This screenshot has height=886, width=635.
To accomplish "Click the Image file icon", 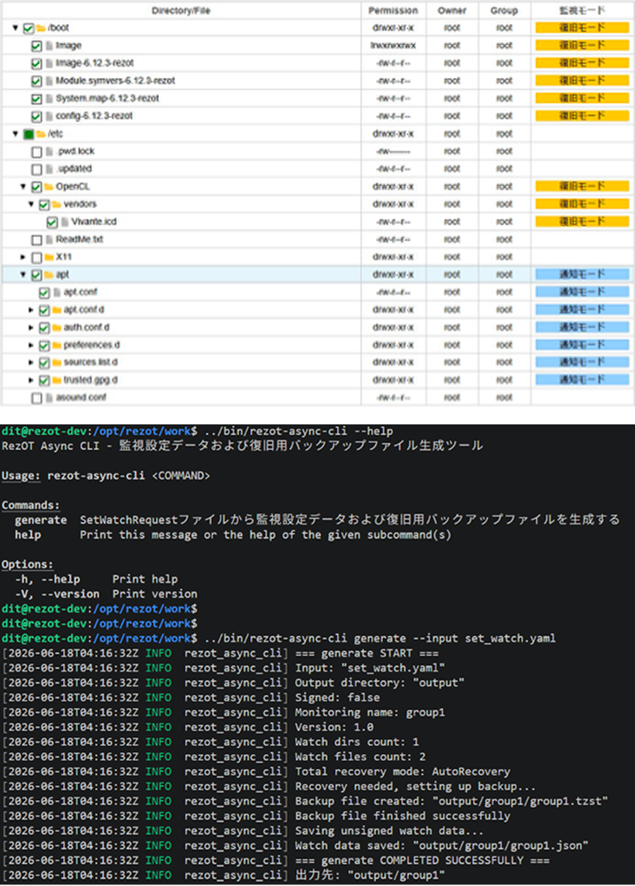I will [49, 46].
